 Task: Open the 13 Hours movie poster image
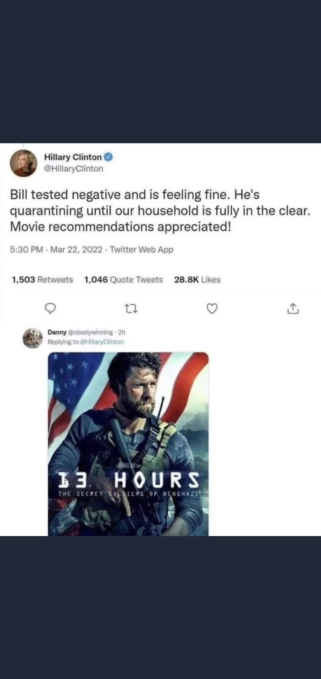point(128,444)
